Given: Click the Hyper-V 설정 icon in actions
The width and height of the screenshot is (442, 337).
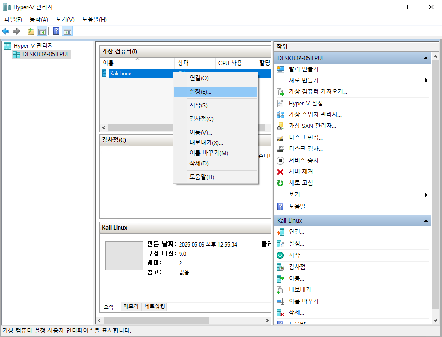Looking at the screenshot, I should pyautogui.click(x=280, y=104).
